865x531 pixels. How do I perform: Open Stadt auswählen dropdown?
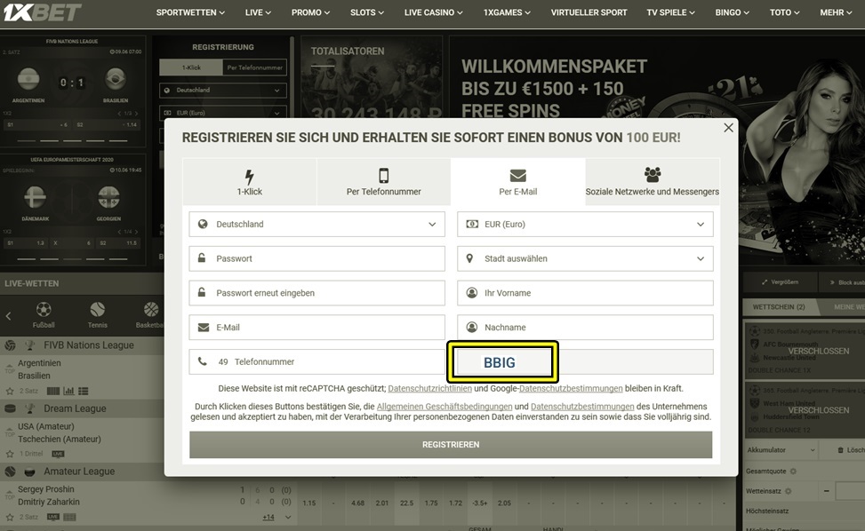coord(585,258)
